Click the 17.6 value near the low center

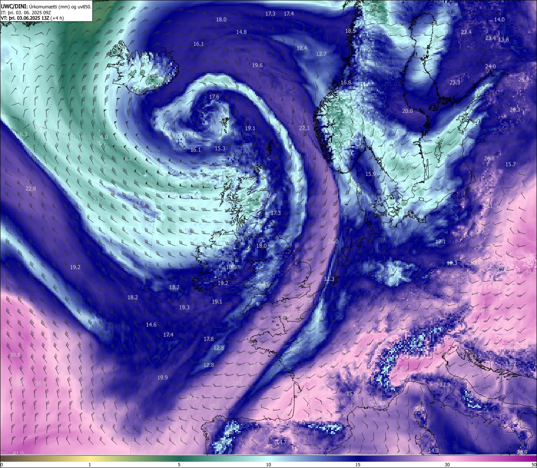pyautogui.click(x=214, y=97)
